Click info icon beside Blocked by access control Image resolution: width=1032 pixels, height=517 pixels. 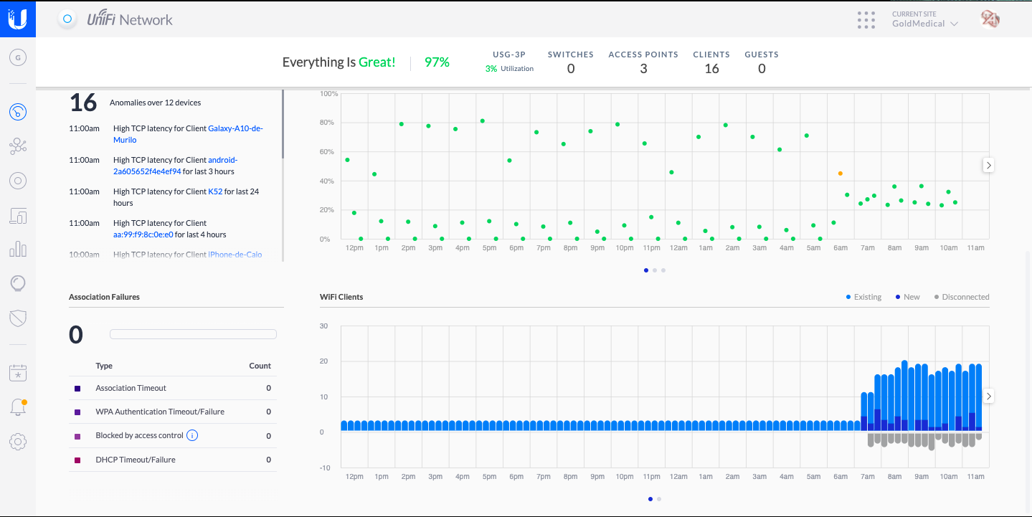(192, 435)
